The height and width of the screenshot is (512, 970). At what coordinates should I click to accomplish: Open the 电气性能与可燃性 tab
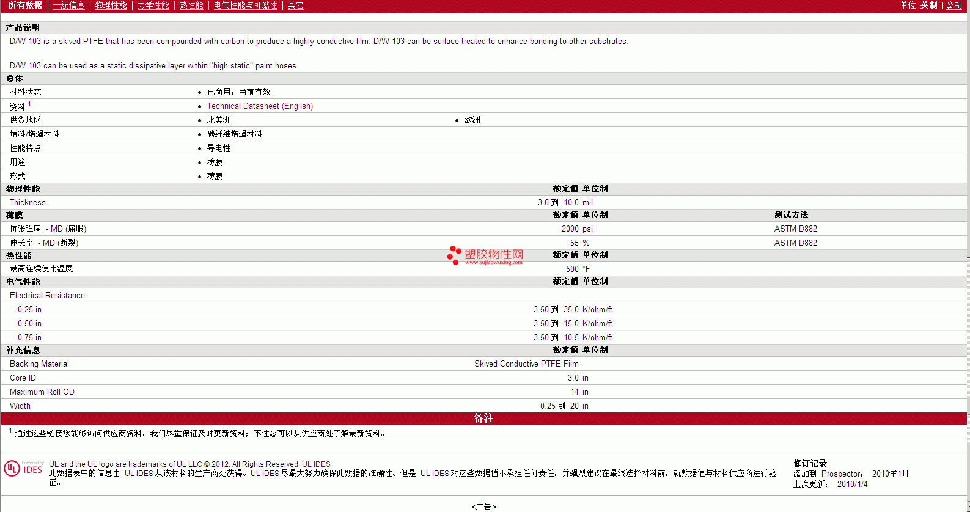tap(246, 5)
